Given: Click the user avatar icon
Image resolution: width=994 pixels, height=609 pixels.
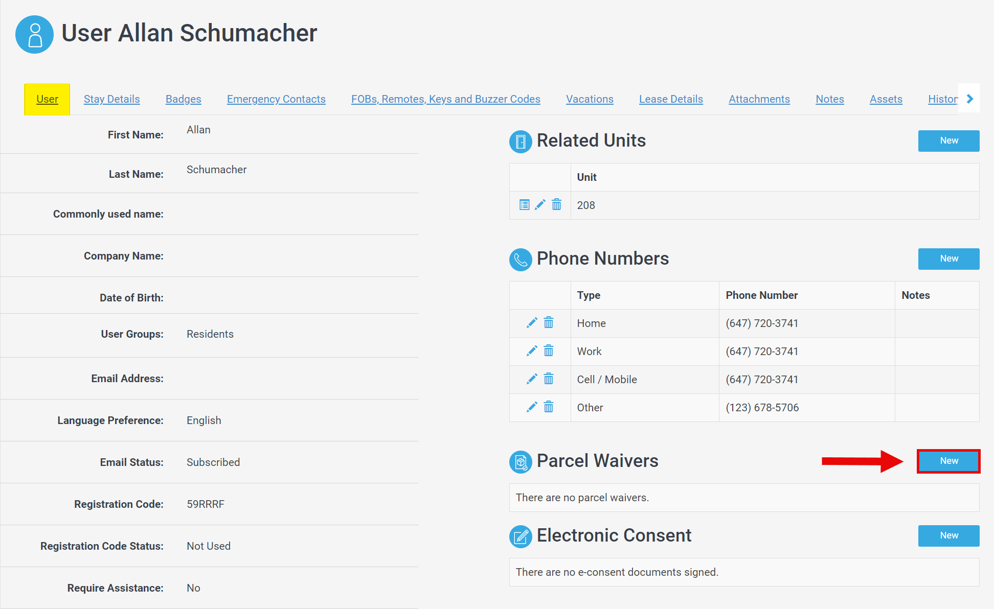Looking at the screenshot, I should pyautogui.click(x=34, y=34).
